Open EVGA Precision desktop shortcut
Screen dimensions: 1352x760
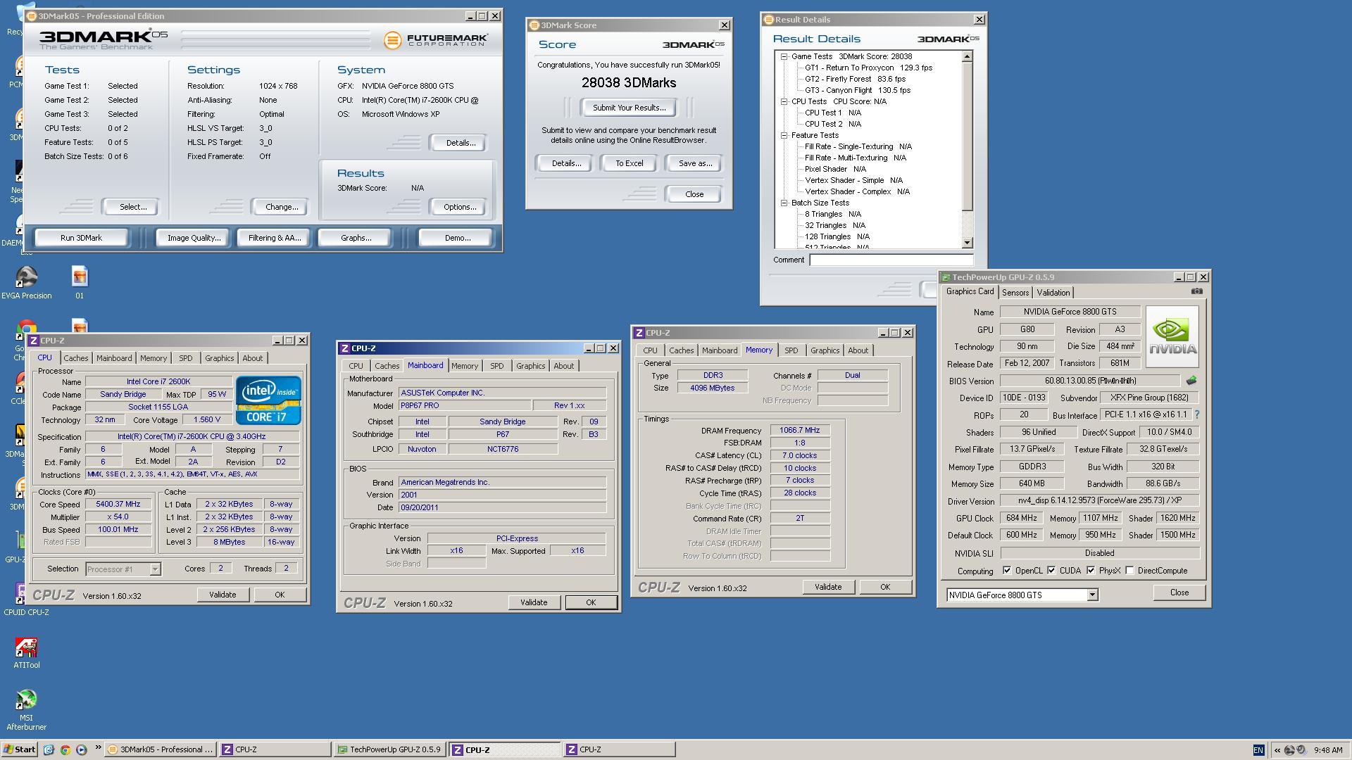[x=26, y=282]
